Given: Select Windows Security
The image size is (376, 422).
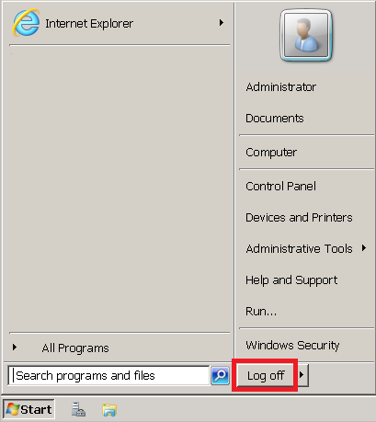Looking at the screenshot, I should pyautogui.click(x=292, y=346).
